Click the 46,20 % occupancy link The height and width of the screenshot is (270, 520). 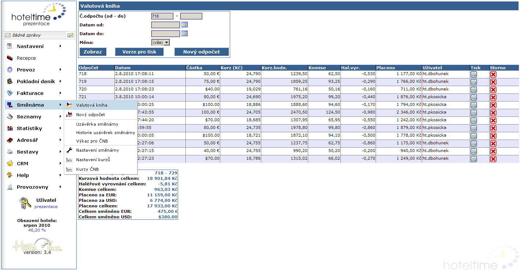(37, 230)
